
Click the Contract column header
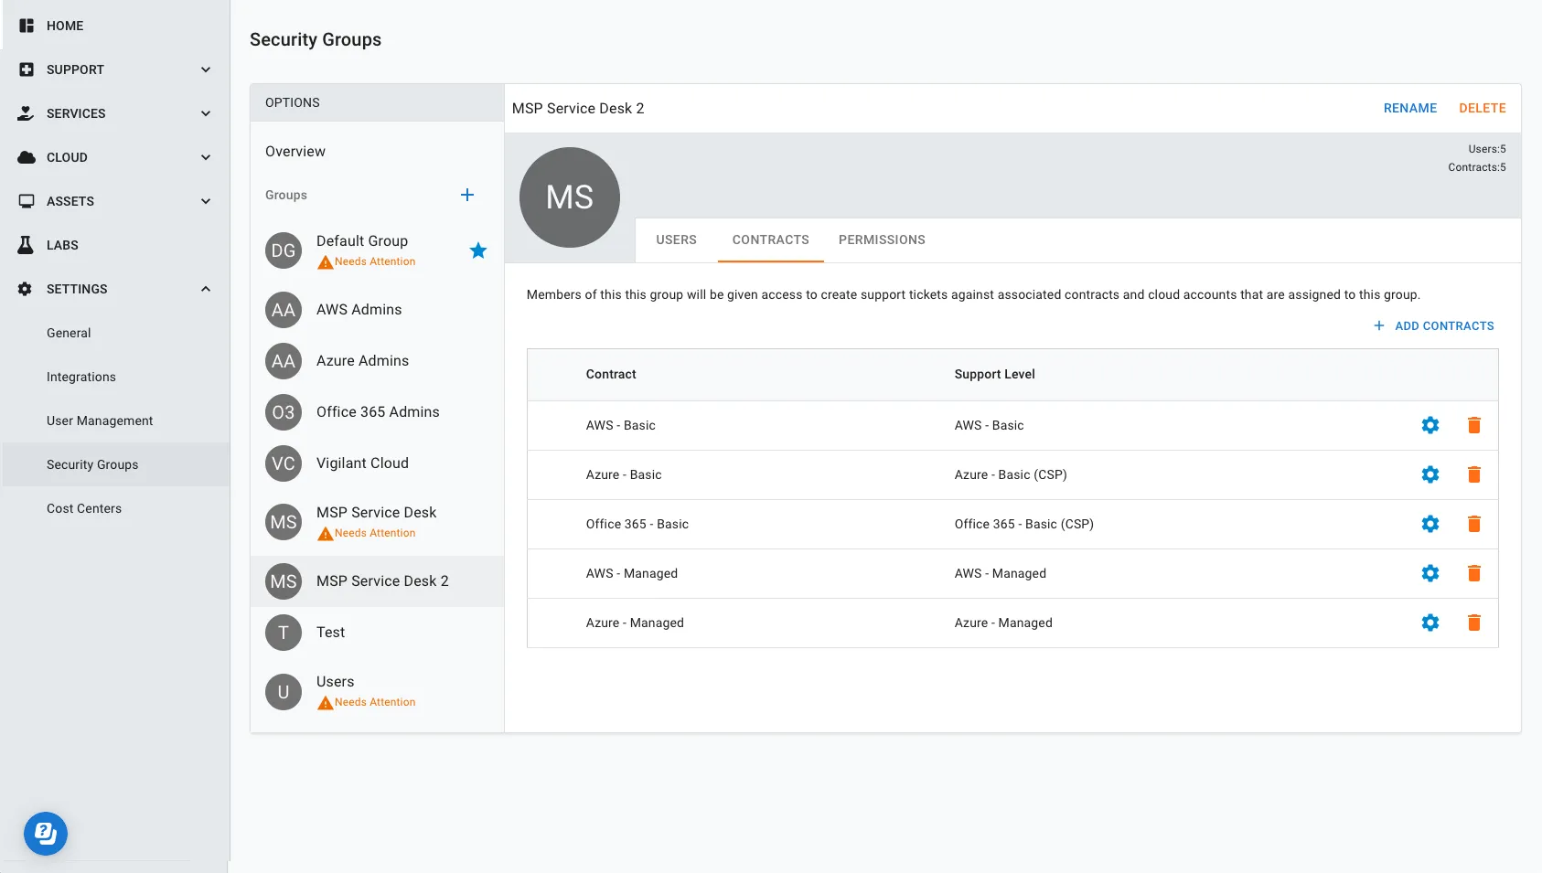pos(611,374)
